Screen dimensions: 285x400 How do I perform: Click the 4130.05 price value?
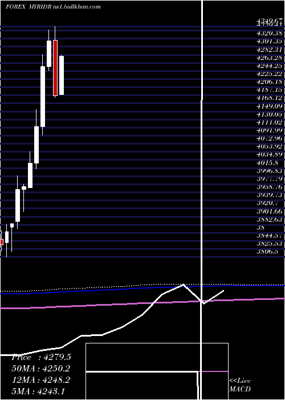point(270,114)
